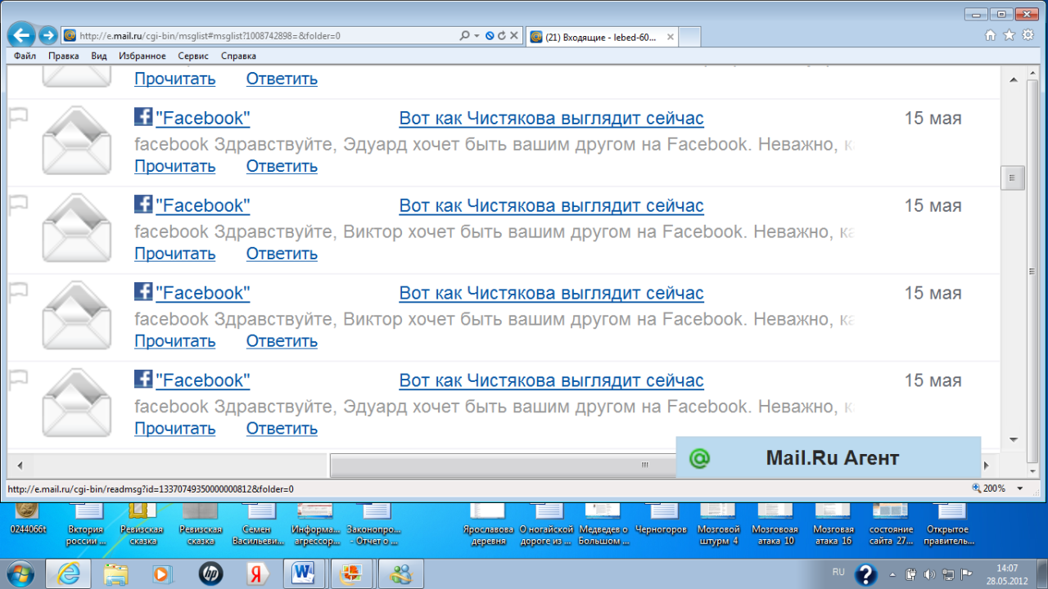Refresh the page using the reload icon
The width and height of the screenshot is (1048, 589).
[x=501, y=36]
